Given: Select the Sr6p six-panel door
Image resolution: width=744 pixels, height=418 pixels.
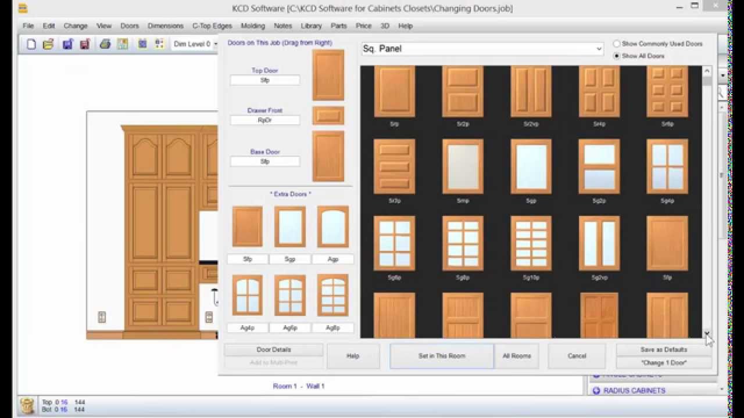Looking at the screenshot, I should pyautogui.click(x=667, y=92).
